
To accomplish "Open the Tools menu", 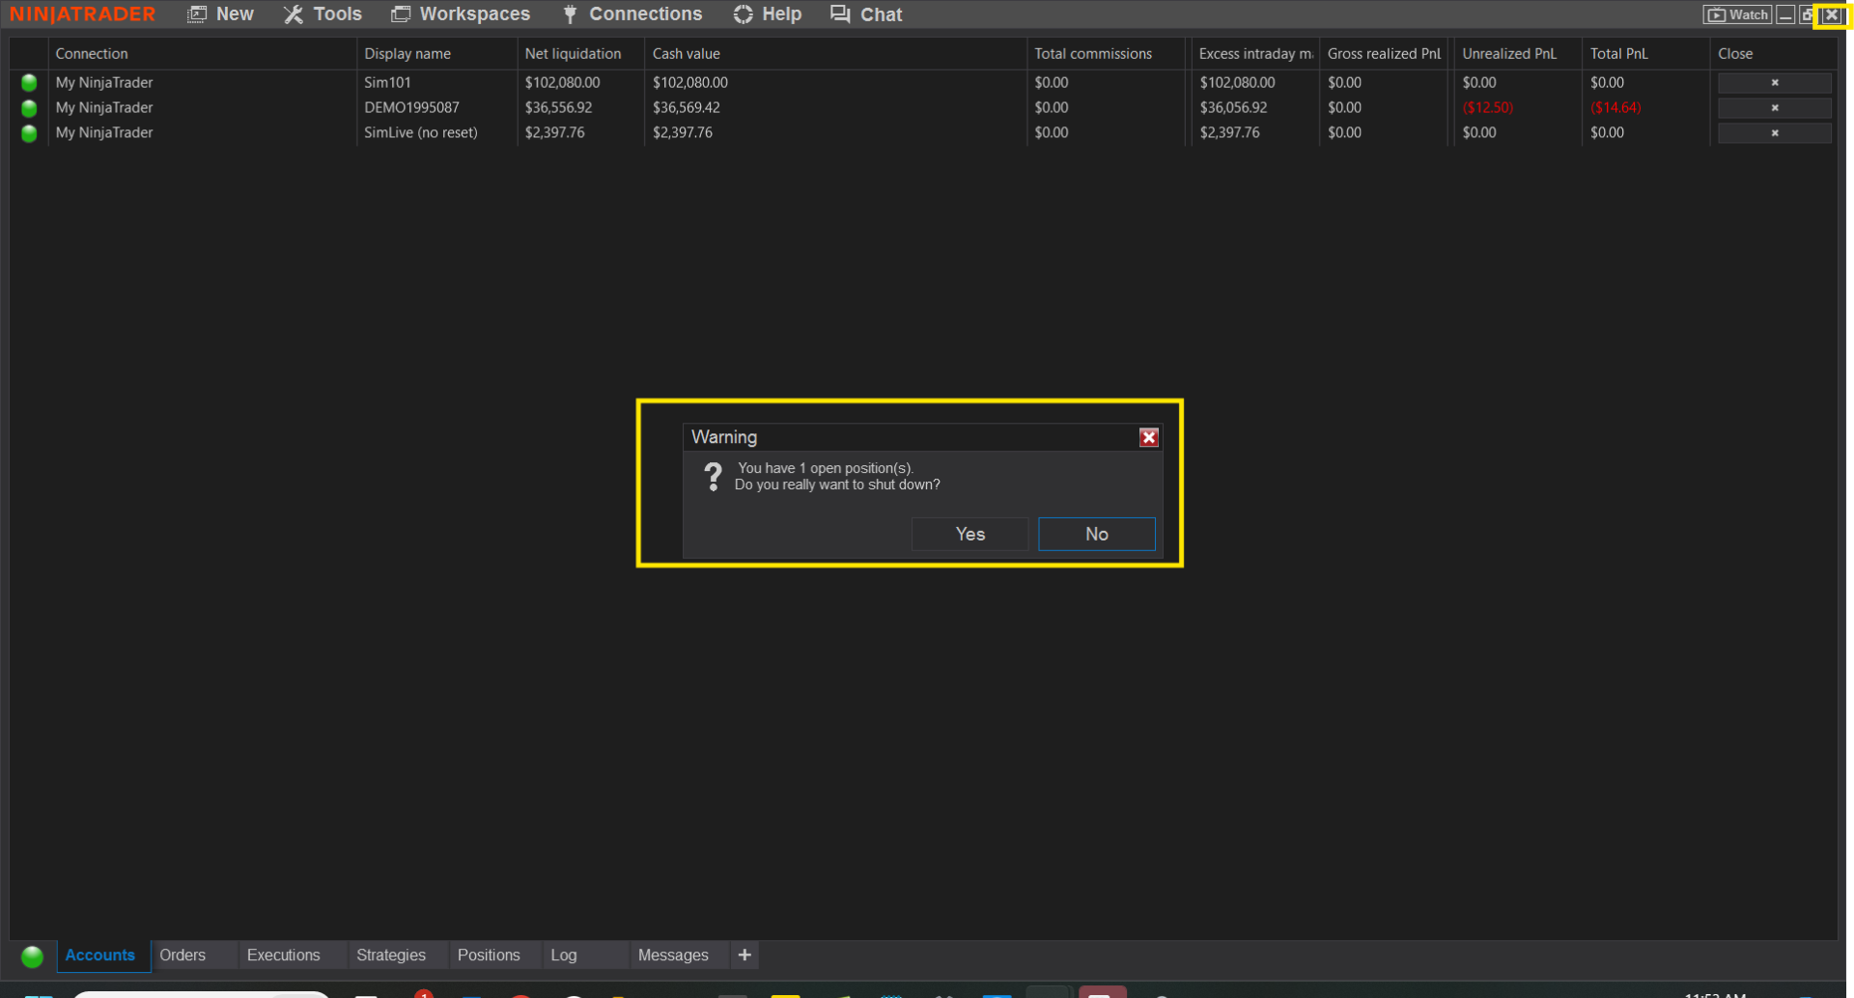I will (323, 14).
